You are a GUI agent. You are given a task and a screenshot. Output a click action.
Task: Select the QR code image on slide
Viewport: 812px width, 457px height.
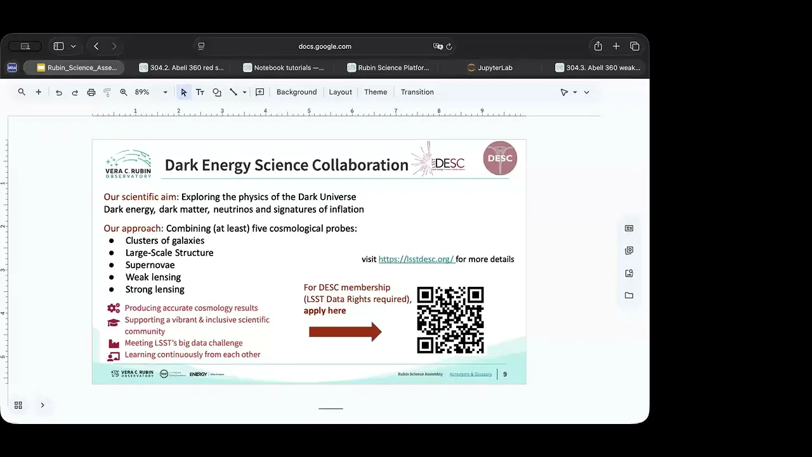[x=450, y=321]
